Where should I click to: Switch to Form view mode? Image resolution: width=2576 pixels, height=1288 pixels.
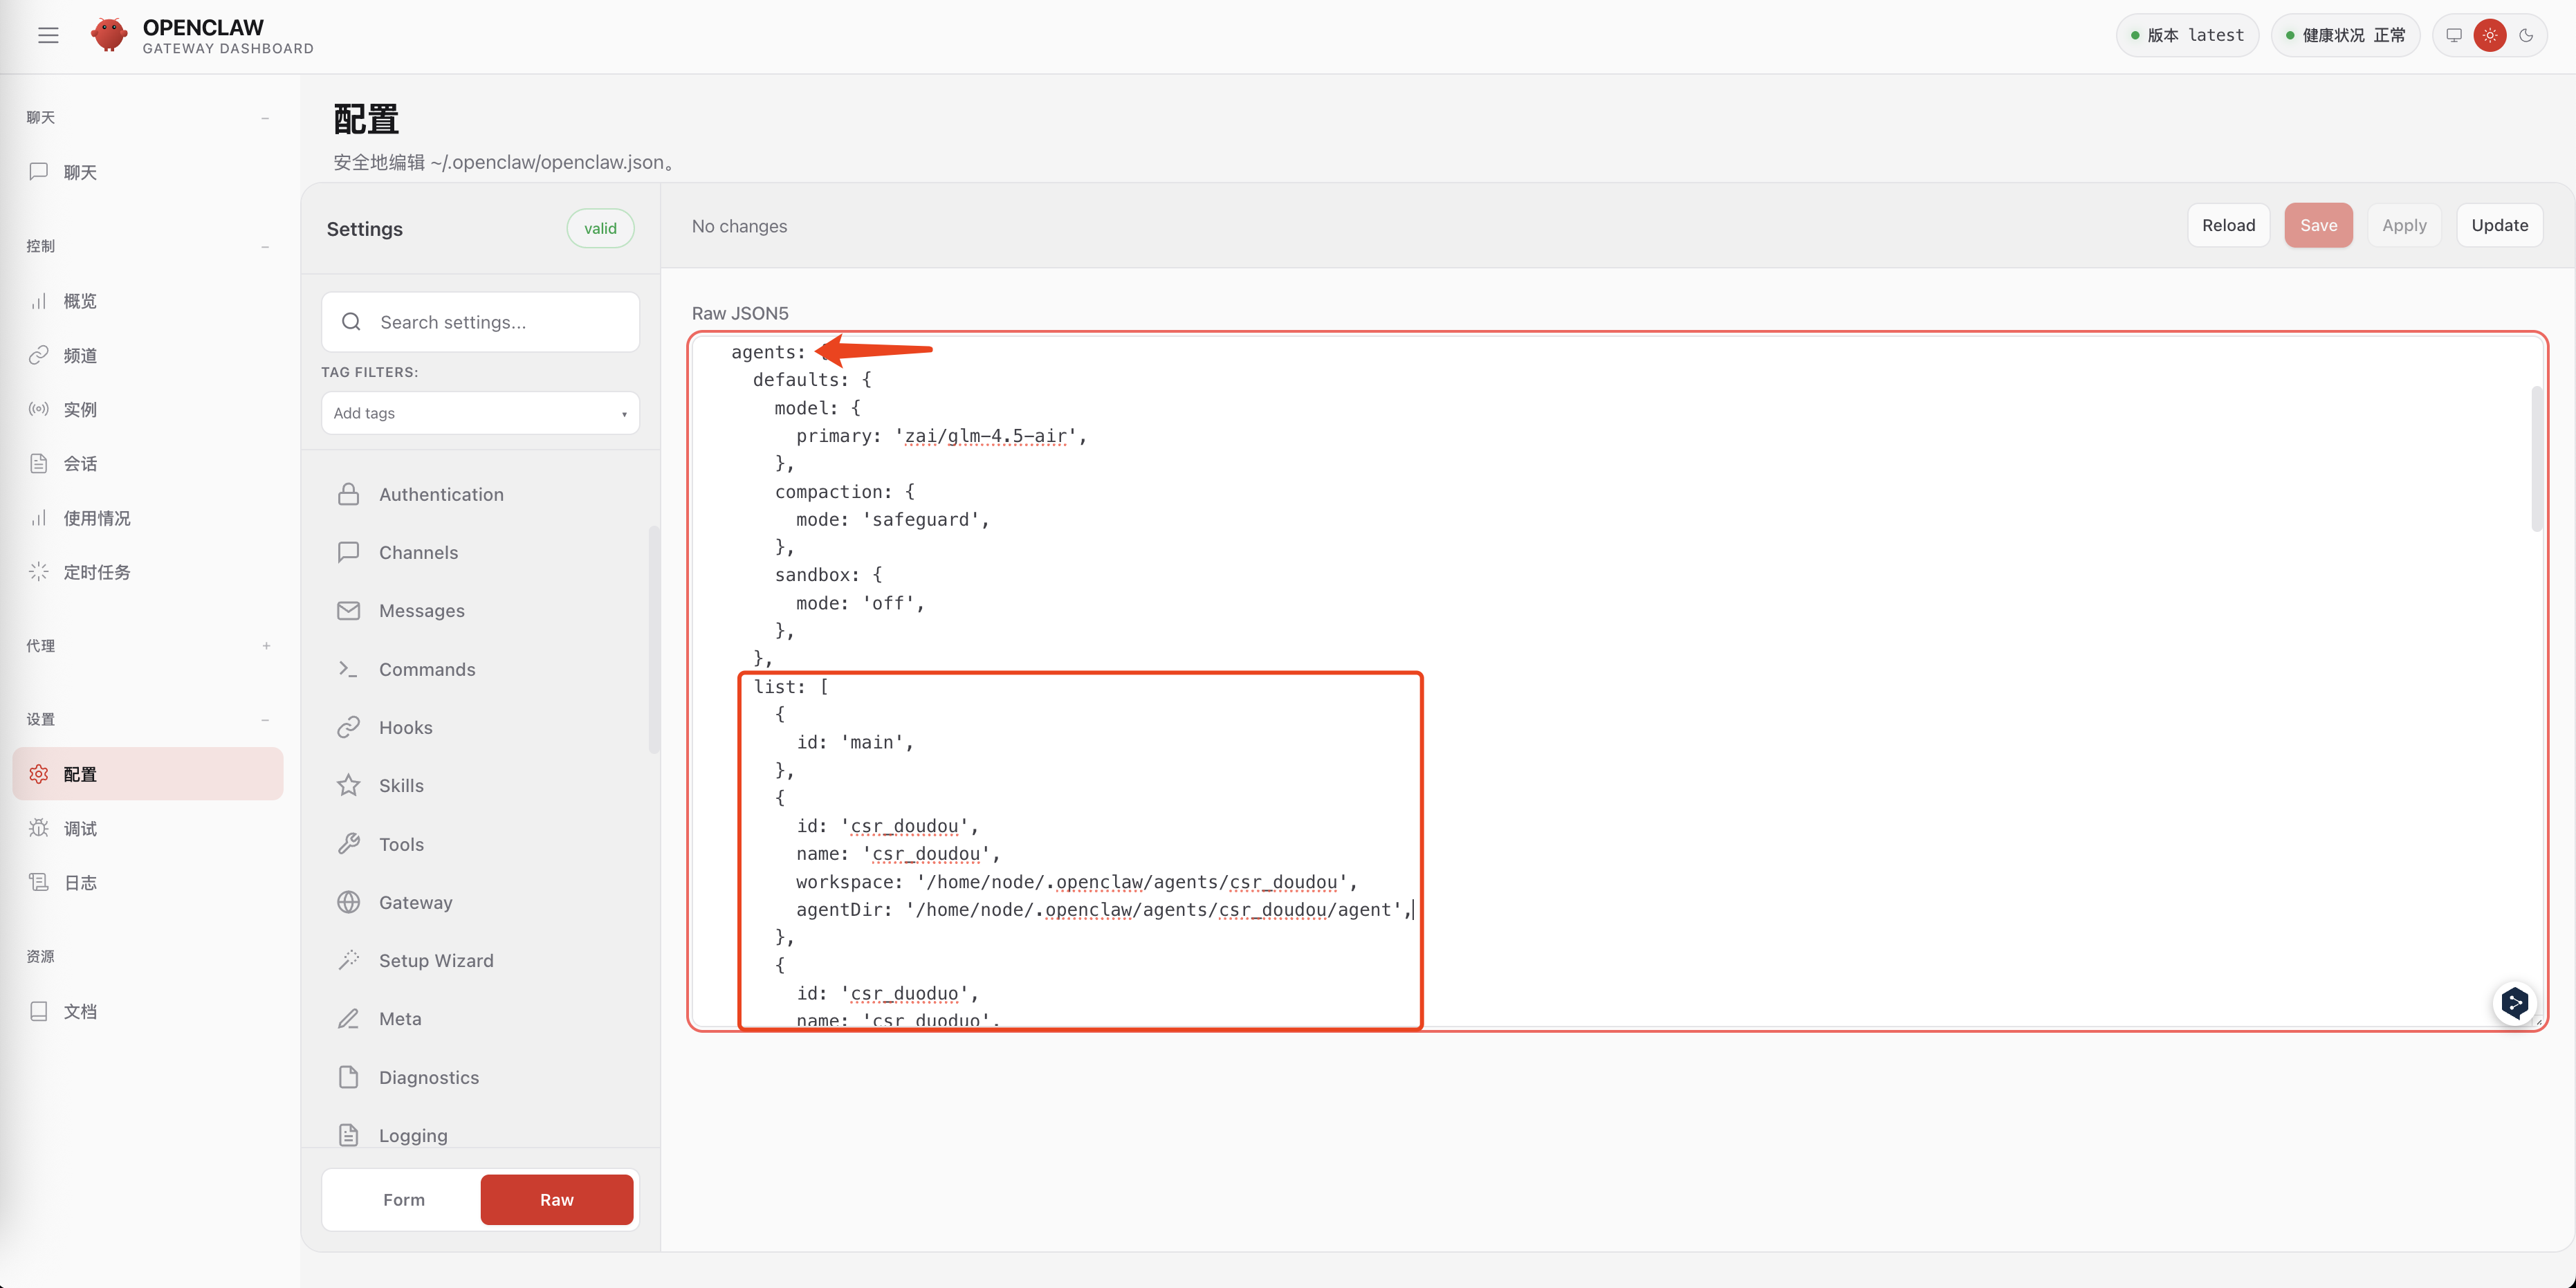(403, 1199)
